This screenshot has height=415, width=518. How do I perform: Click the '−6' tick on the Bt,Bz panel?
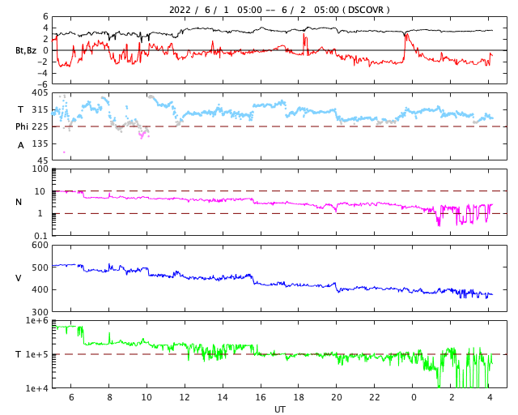[x=42, y=84]
